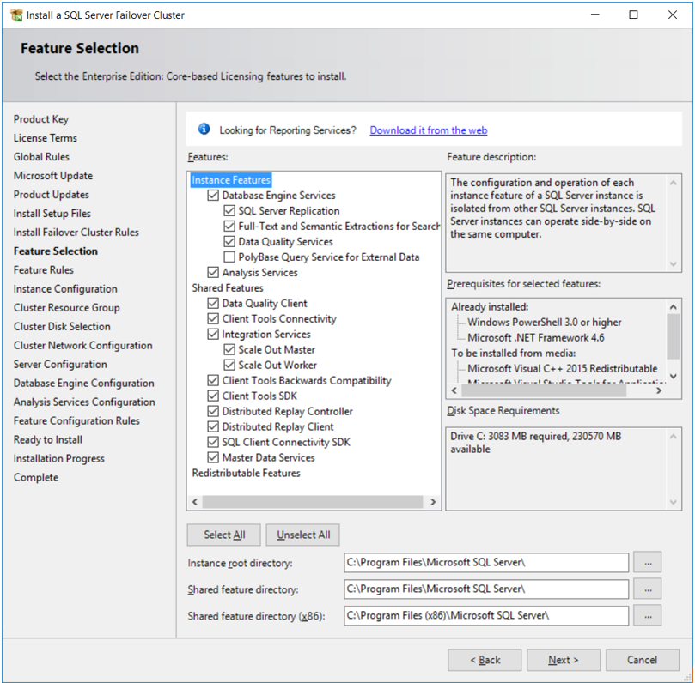Select Analysis Services Configuration step
The image size is (695, 683).
(84, 402)
